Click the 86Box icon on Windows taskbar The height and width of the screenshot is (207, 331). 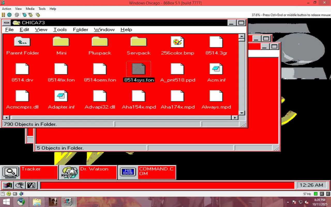[69, 202]
